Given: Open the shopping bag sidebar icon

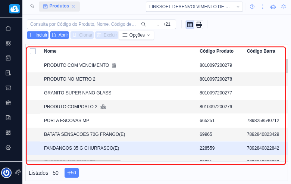Looking at the screenshot, I should pos(8,58).
